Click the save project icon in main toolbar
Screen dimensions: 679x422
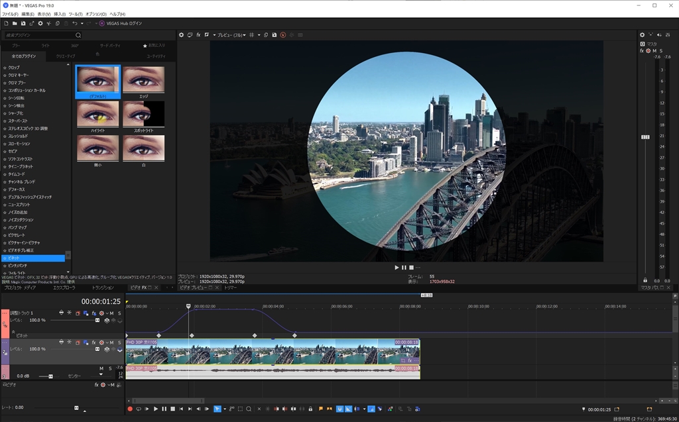click(x=23, y=23)
